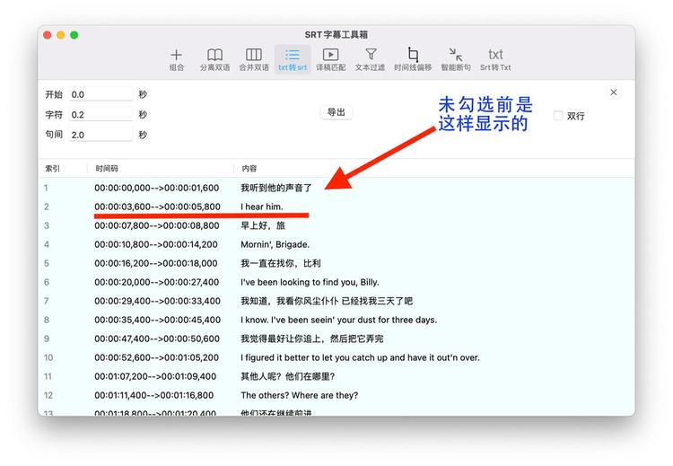Click index number 12 in table
Viewport: 673px width, 466px height.
48,396
